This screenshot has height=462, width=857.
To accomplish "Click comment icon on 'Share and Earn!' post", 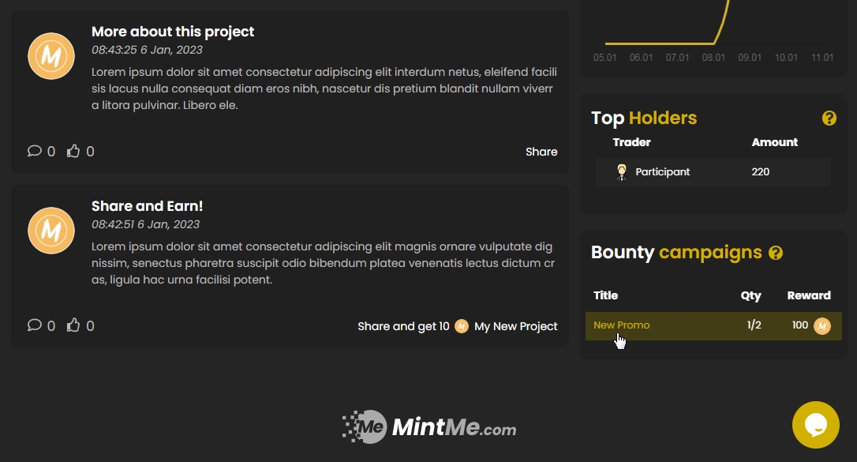I will (x=35, y=325).
